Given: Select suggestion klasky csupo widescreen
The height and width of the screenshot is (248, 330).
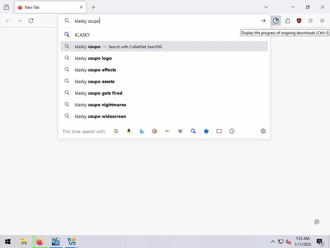Looking at the screenshot, I should 164,116.
